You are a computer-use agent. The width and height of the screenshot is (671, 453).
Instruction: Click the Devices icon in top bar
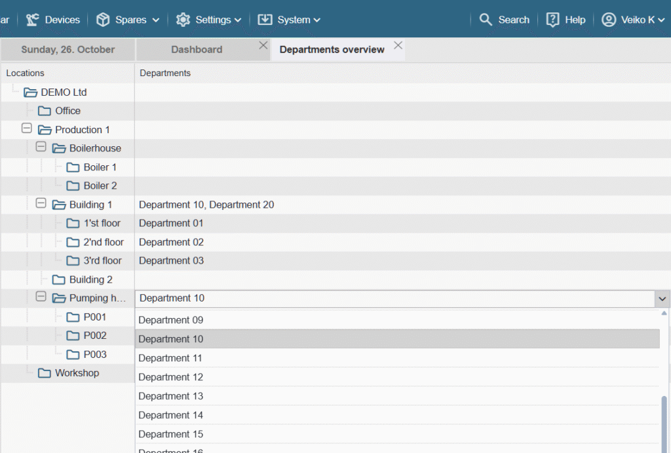pos(33,20)
